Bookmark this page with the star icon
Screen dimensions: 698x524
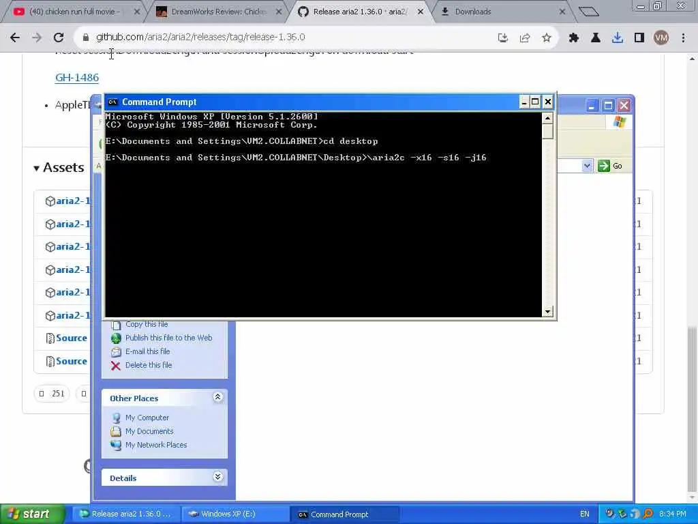(x=547, y=38)
